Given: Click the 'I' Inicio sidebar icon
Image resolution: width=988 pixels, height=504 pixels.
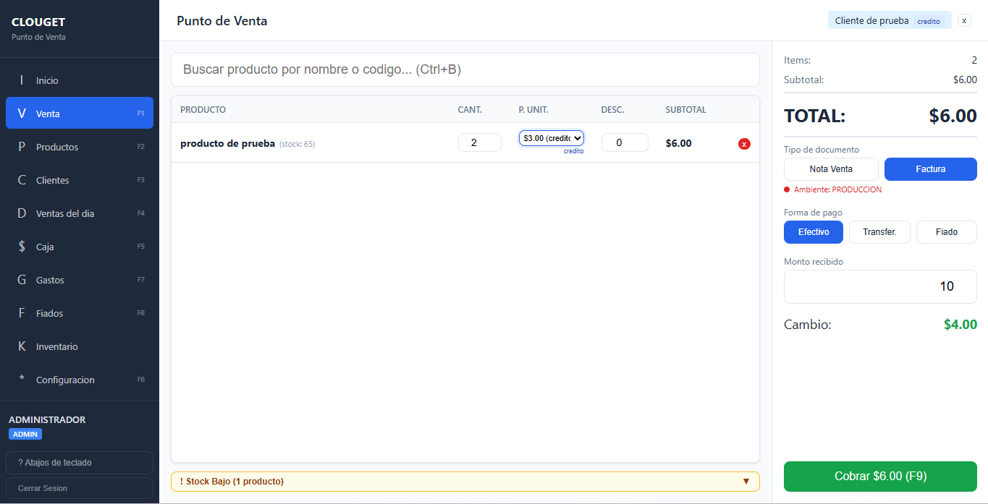Looking at the screenshot, I should 22,80.
